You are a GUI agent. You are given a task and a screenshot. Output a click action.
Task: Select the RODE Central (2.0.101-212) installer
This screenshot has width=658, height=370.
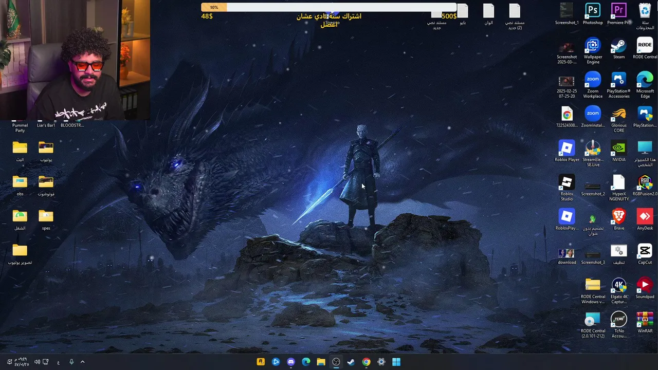coord(593,324)
